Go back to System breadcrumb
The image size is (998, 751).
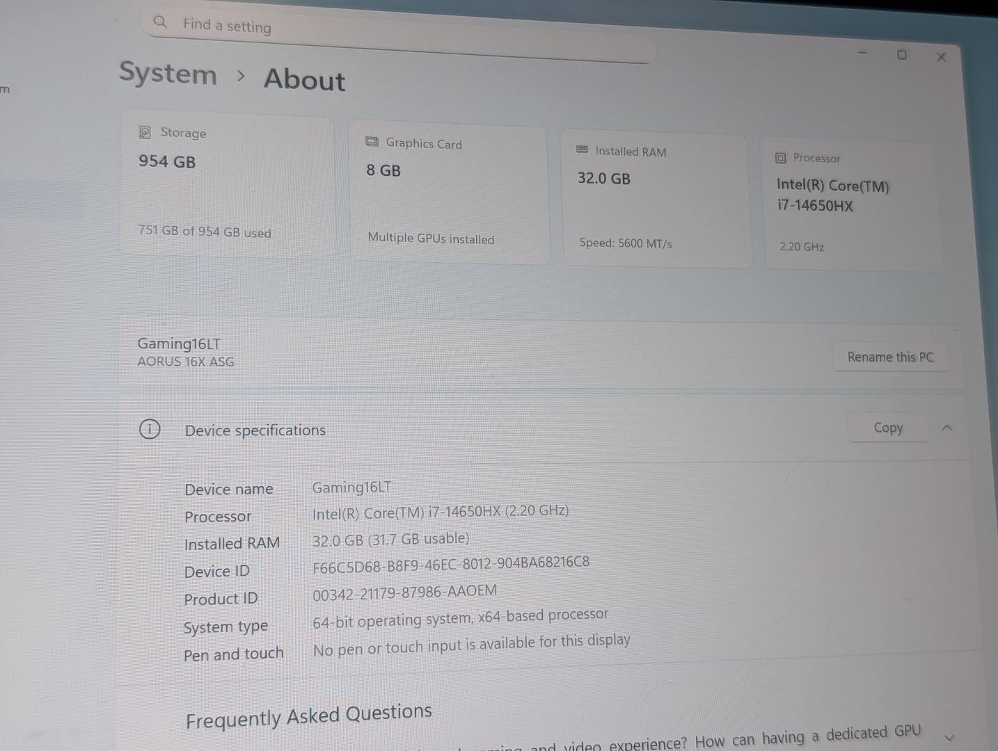tap(168, 73)
